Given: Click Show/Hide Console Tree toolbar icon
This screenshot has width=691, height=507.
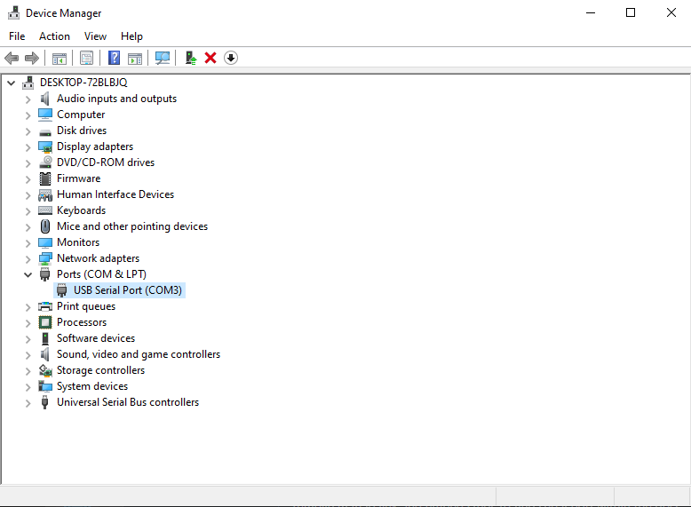Looking at the screenshot, I should point(59,58).
